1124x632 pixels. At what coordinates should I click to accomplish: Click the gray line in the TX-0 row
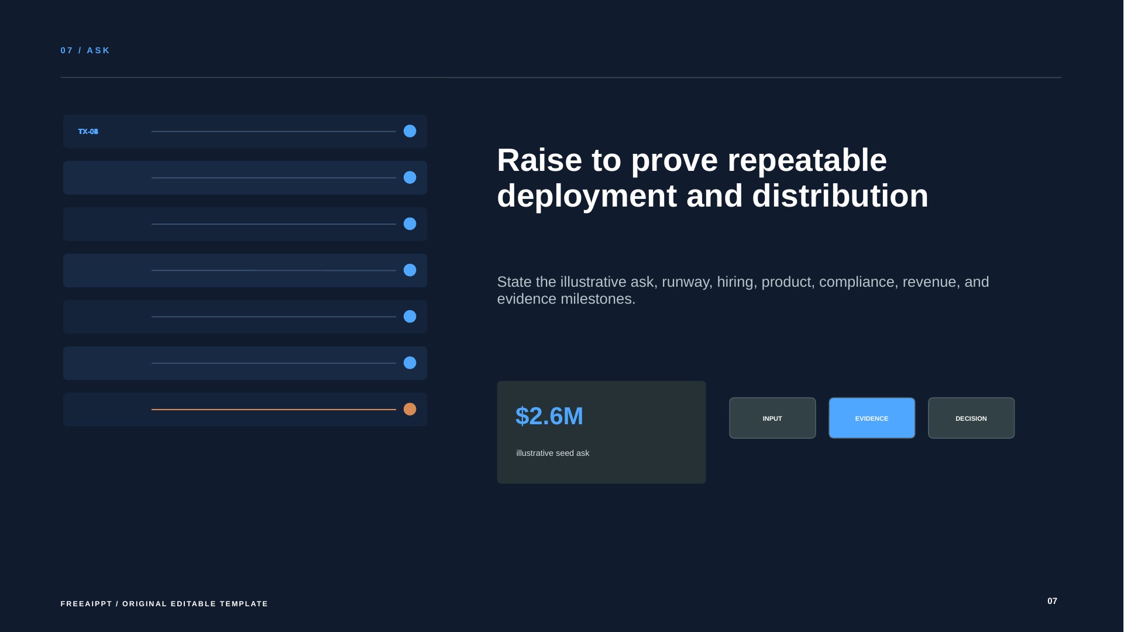tap(273, 132)
